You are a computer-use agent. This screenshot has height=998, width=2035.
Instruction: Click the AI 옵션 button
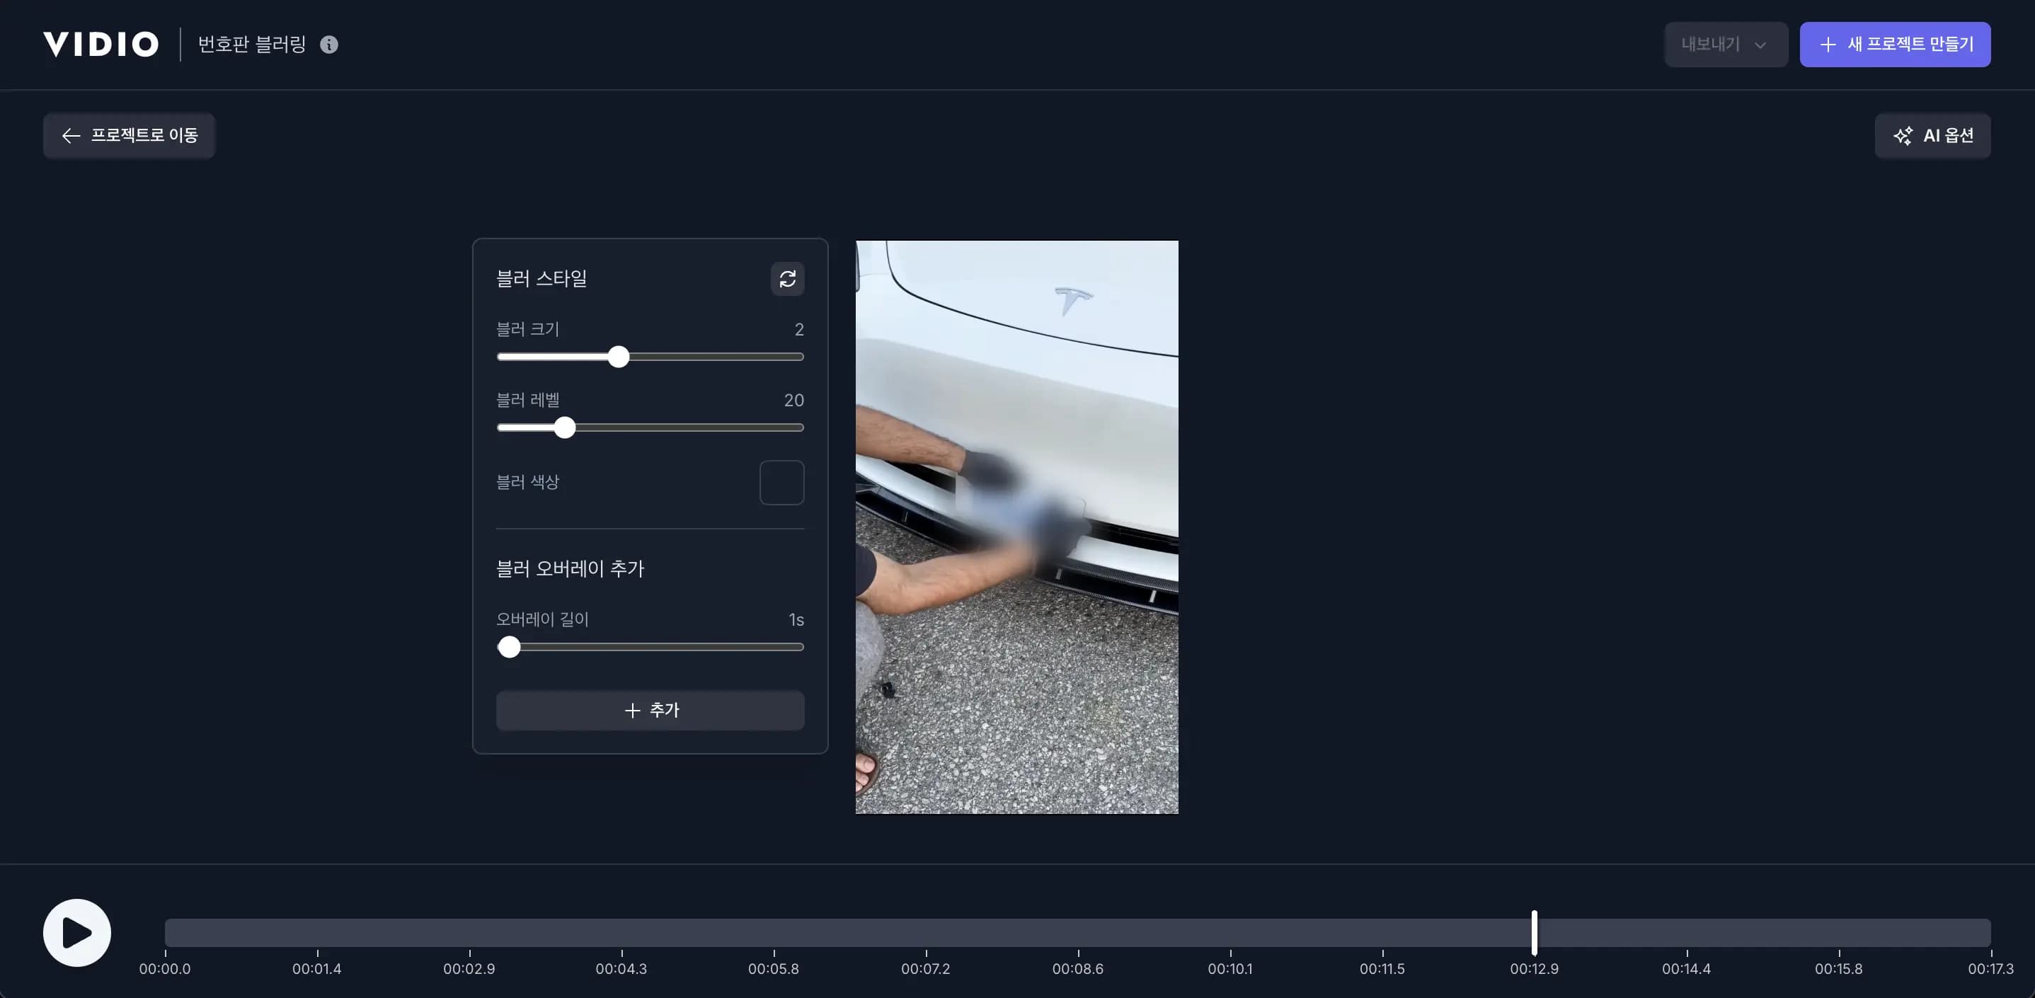(1932, 135)
